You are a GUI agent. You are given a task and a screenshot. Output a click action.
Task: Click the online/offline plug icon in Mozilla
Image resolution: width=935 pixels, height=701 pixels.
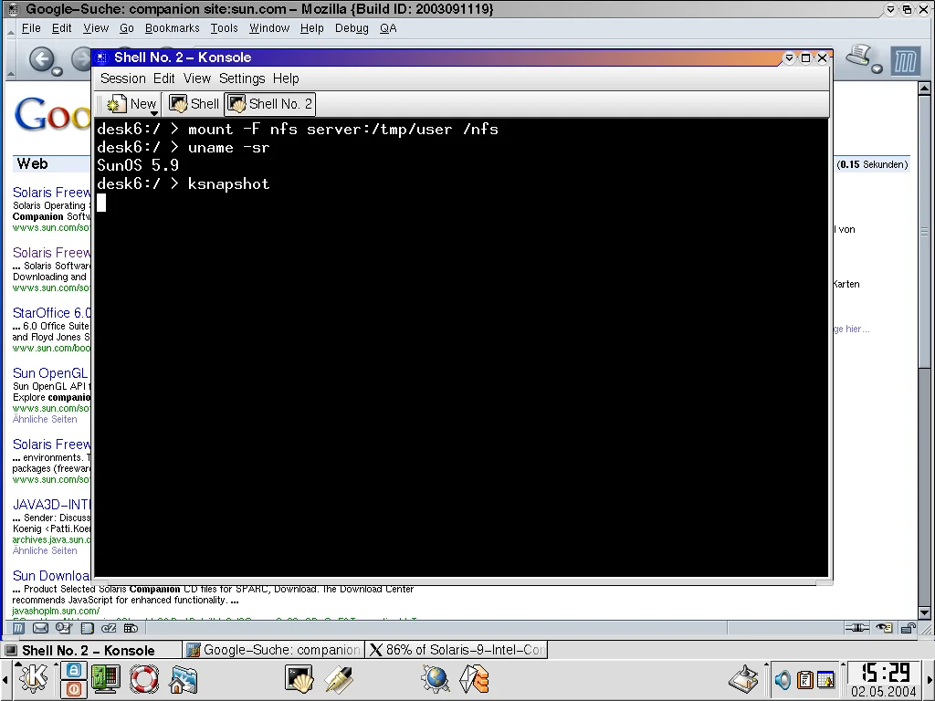[856, 628]
